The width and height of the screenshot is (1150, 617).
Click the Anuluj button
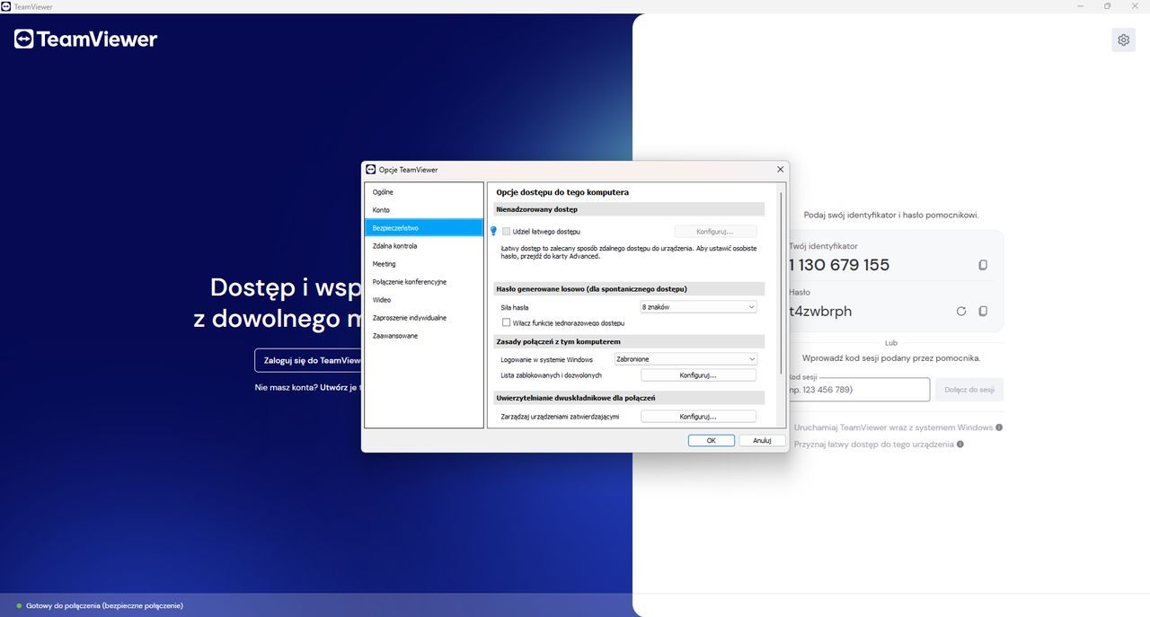pos(762,441)
